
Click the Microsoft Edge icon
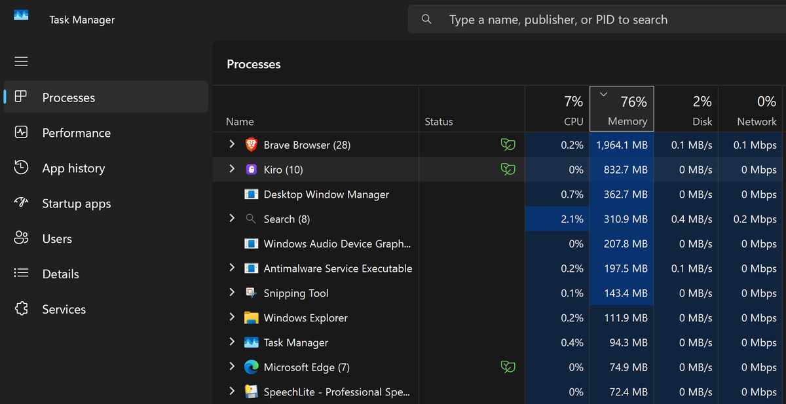click(x=251, y=367)
